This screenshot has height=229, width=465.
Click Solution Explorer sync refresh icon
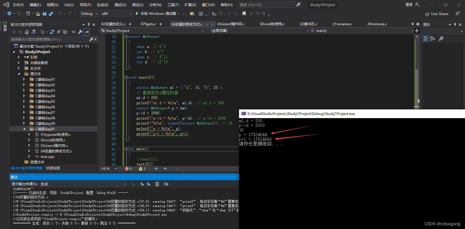(x=52, y=32)
